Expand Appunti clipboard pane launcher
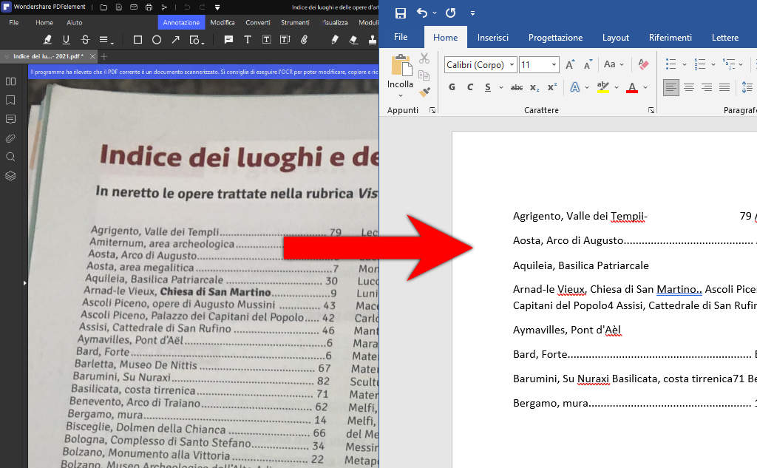757x468 pixels. (x=432, y=111)
